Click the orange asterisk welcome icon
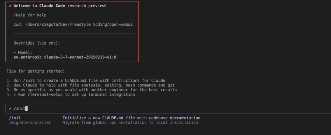The image size is (331, 135). click(10, 6)
